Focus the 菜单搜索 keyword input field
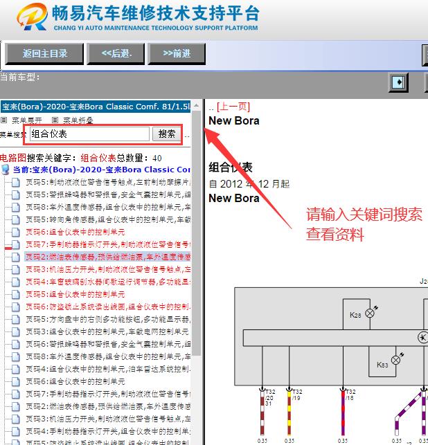This screenshot has height=445, width=428. [89, 134]
